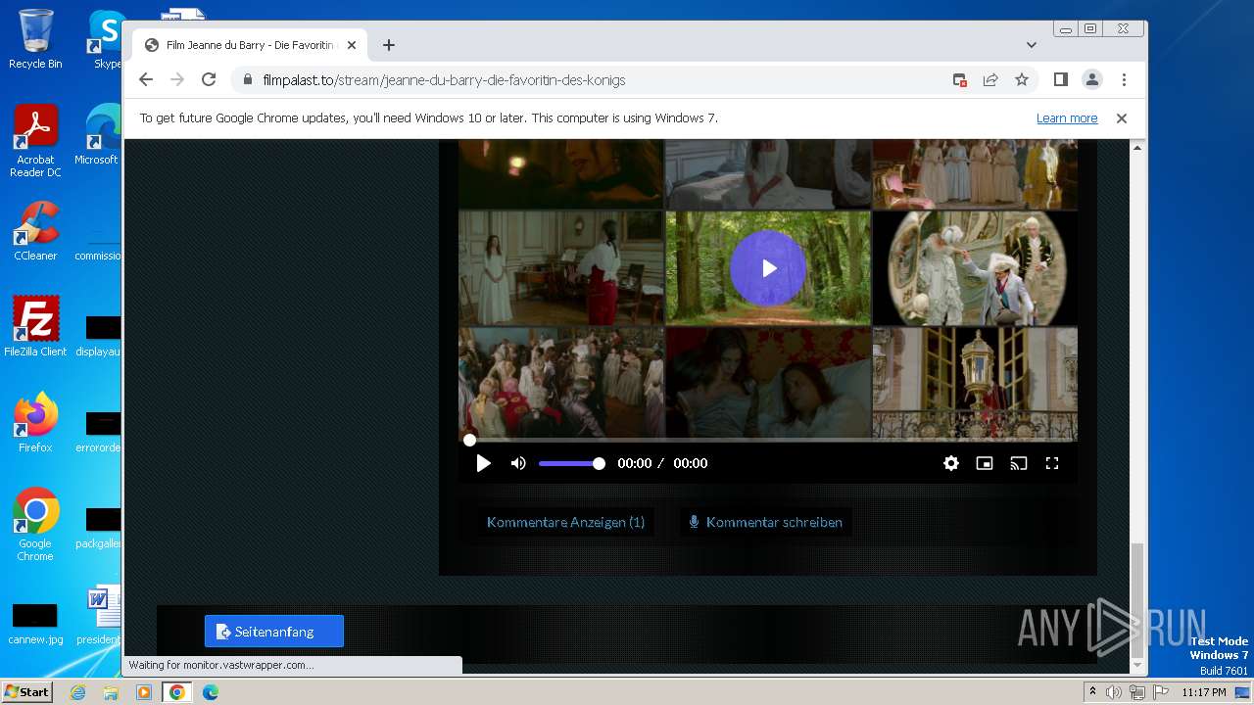Go forward in Chrome
Viewport: 1254px width, 705px height.
coord(177,80)
